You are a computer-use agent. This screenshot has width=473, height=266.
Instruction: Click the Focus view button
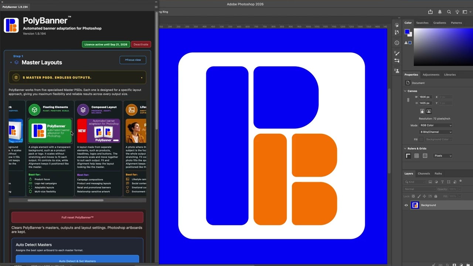point(133,60)
